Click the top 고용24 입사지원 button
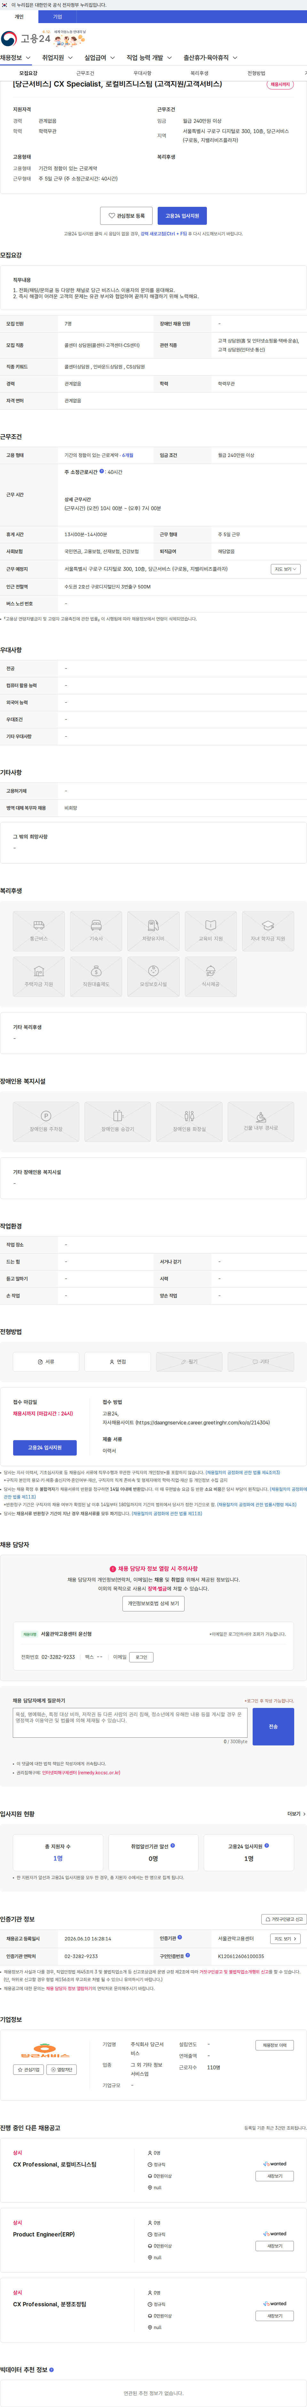 [182, 216]
